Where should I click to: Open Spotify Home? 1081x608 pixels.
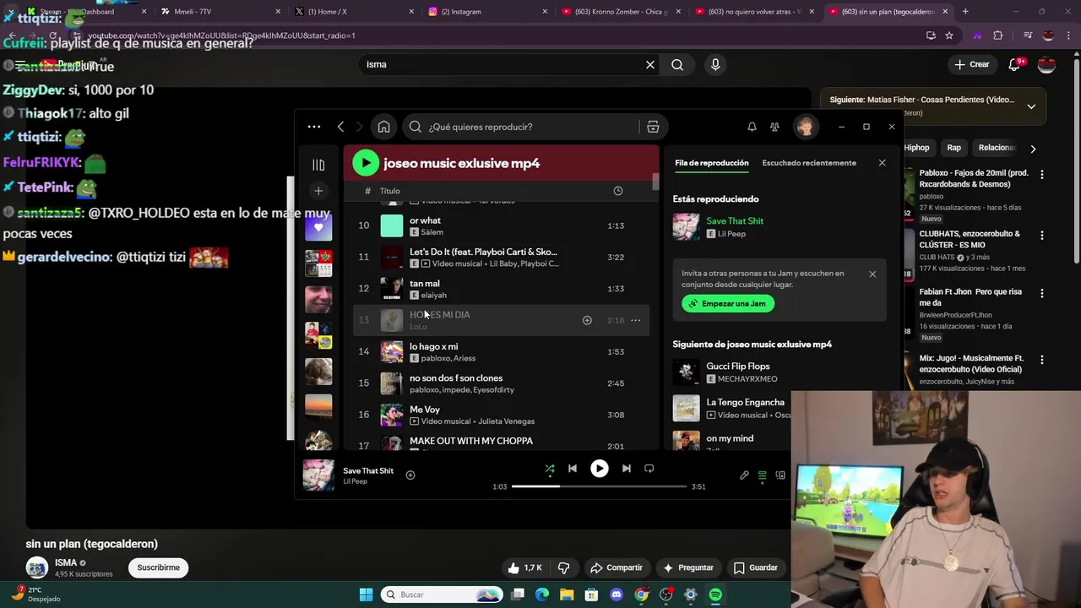click(383, 127)
